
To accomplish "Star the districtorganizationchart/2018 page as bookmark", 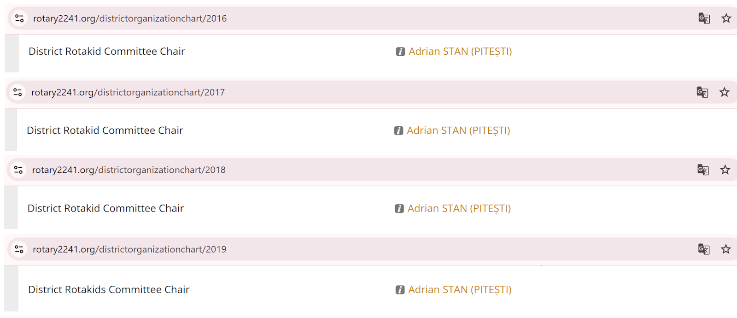I will pos(725,170).
